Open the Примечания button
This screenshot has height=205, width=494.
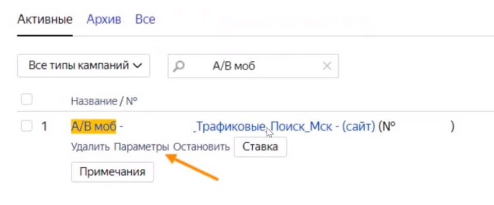(112, 172)
